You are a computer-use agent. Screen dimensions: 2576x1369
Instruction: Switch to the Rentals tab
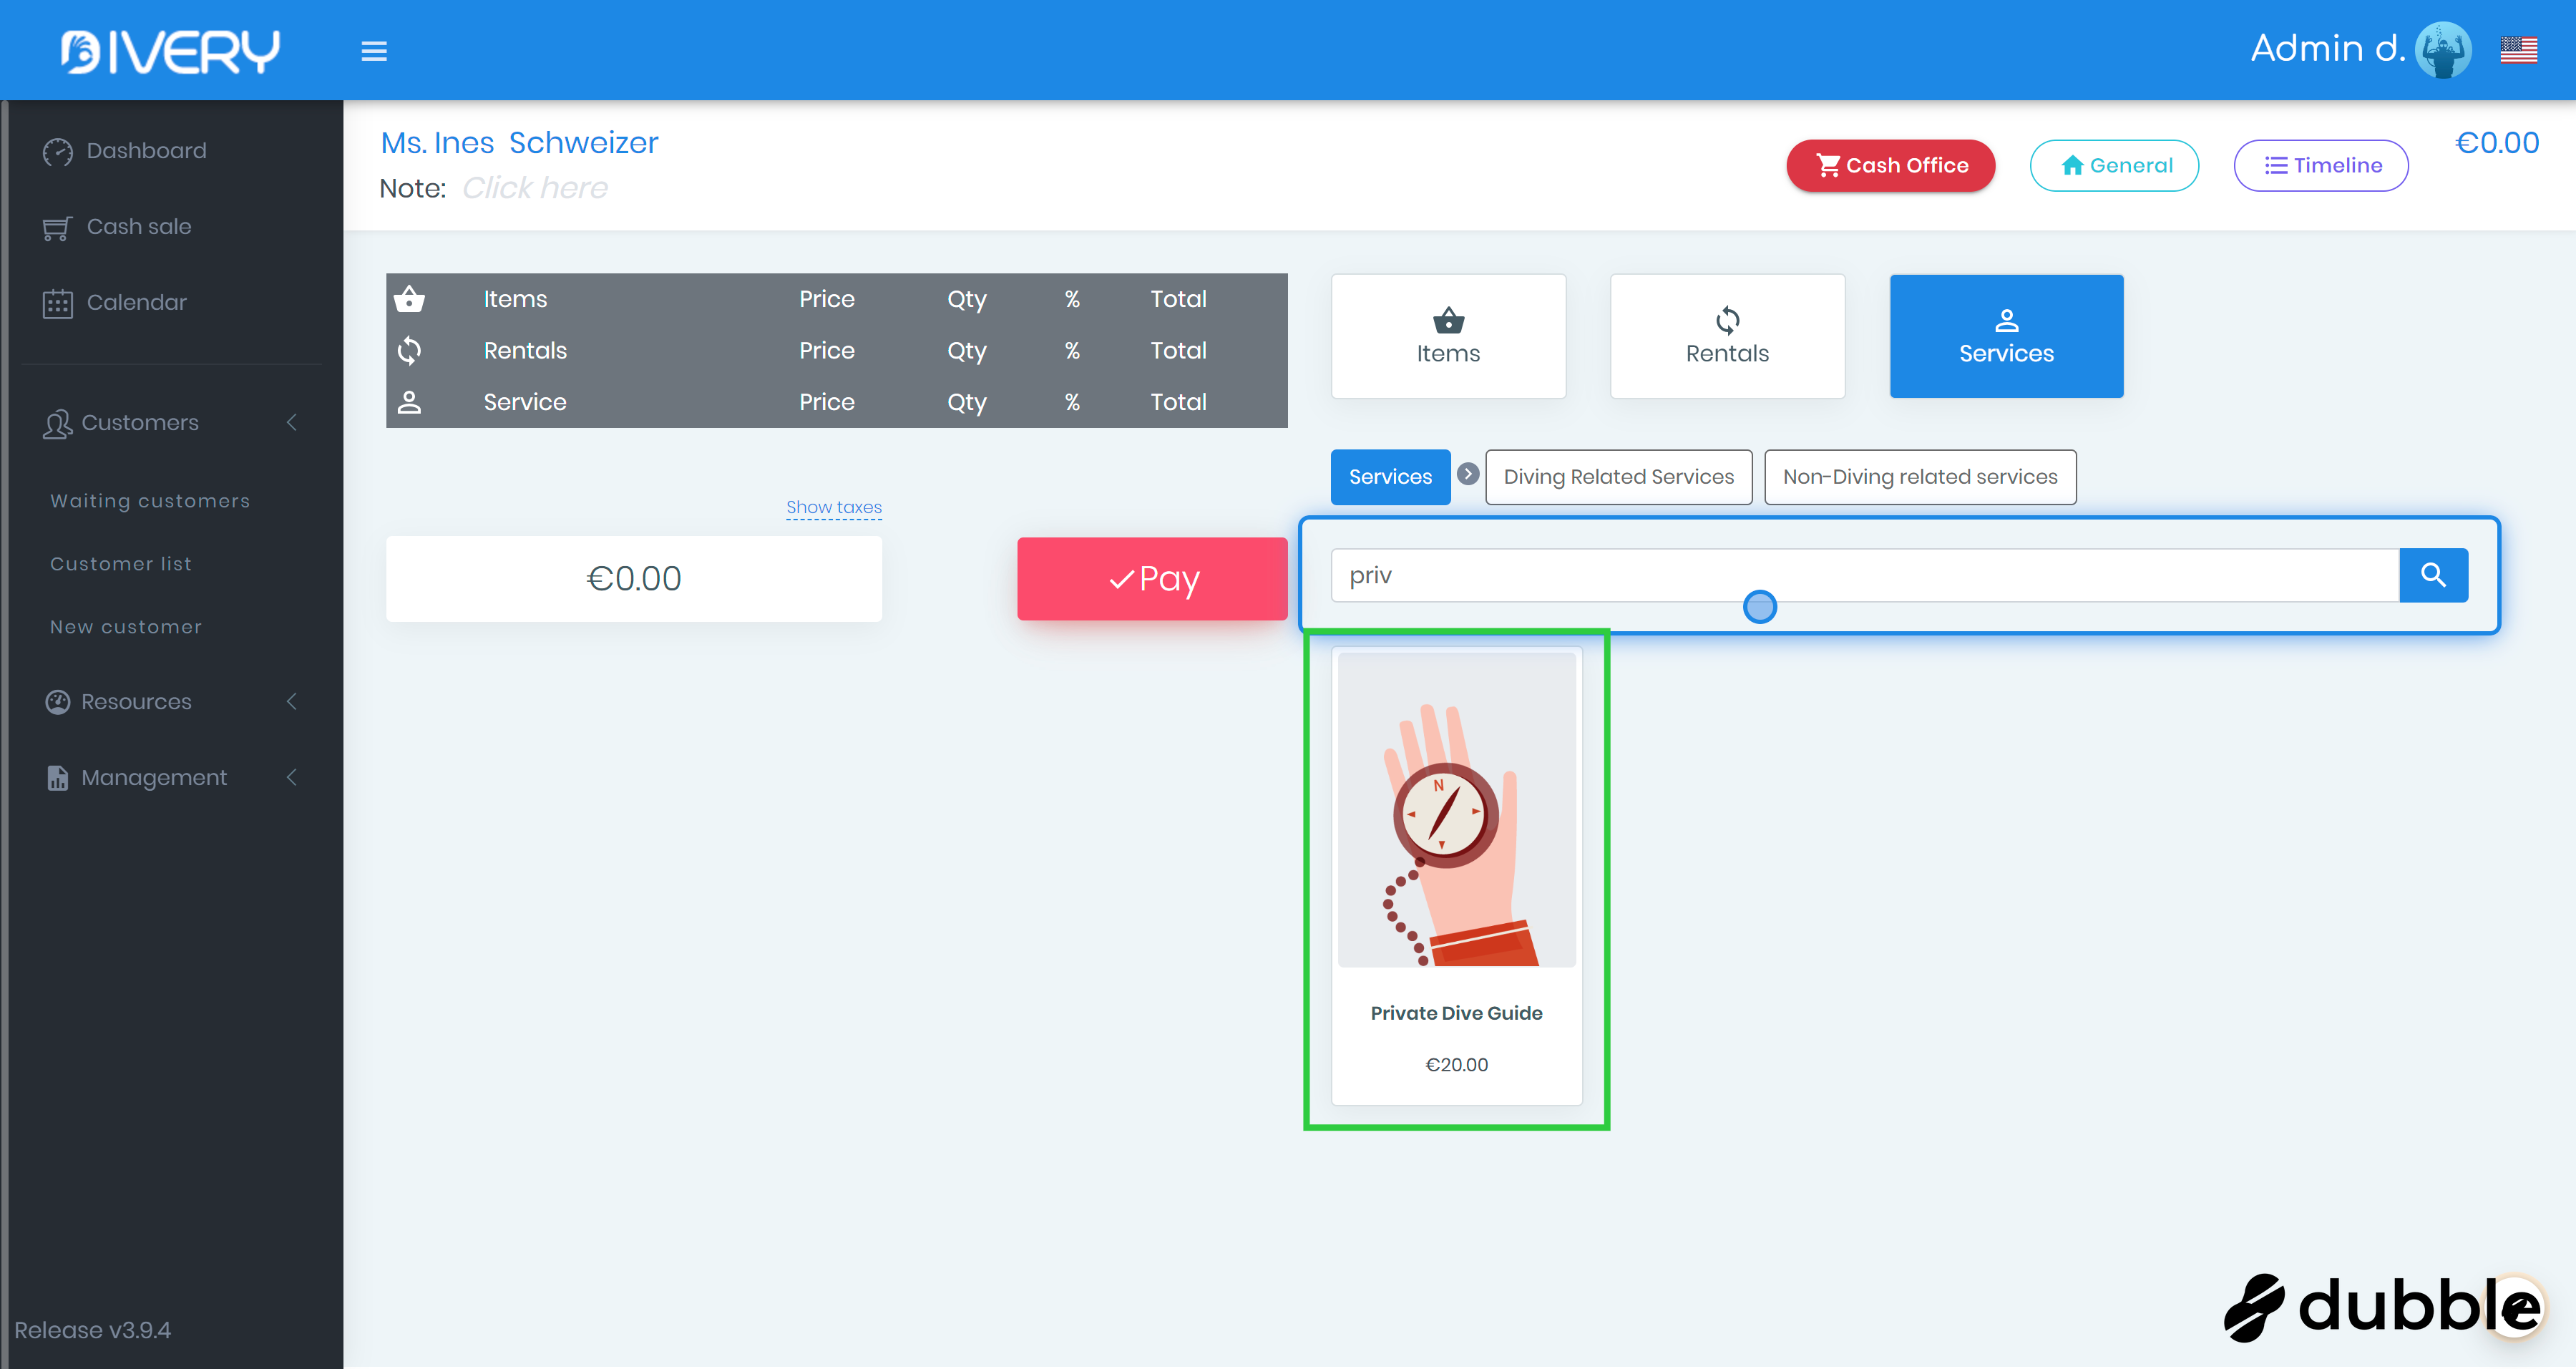coord(1726,336)
